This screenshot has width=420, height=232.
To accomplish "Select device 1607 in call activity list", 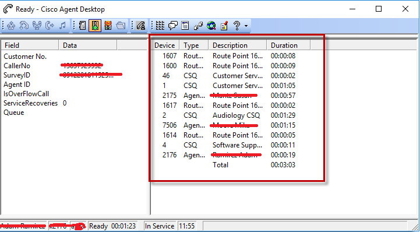I will coord(170,56).
